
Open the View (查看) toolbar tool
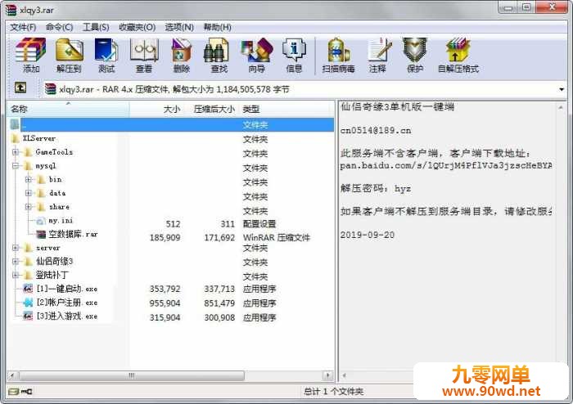coord(144,55)
